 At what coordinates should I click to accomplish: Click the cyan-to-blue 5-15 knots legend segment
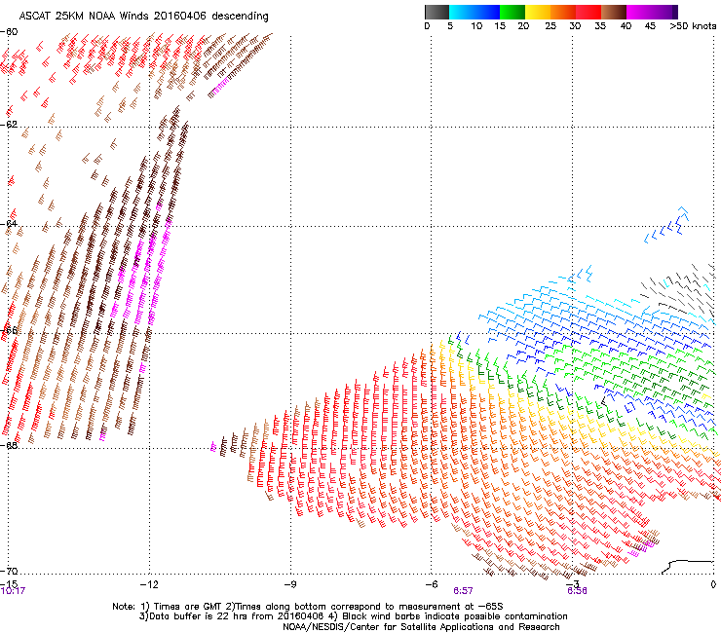[474, 12]
